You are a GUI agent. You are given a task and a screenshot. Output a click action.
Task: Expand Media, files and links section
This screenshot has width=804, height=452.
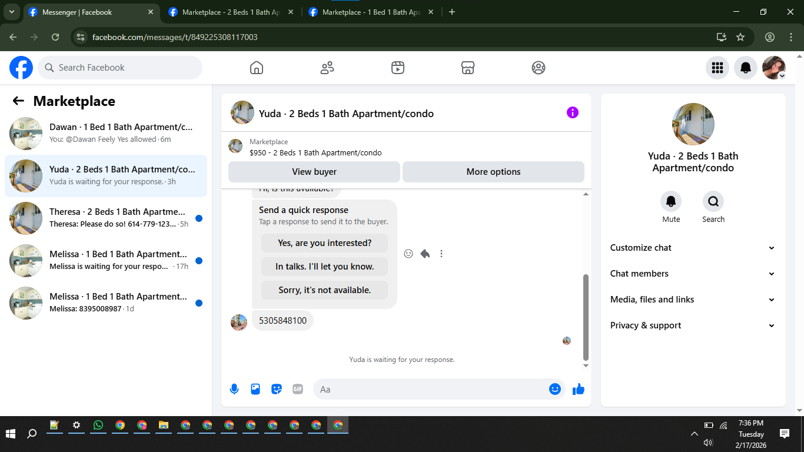(x=693, y=300)
